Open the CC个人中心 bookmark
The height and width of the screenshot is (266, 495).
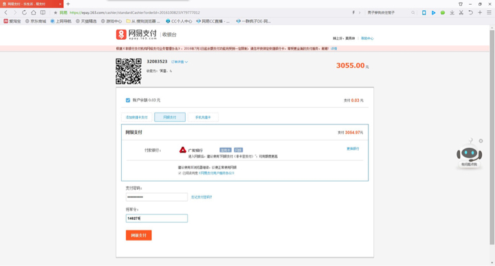click(179, 21)
